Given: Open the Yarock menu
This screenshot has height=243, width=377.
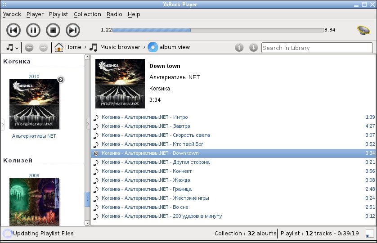Looking at the screenshot, I should (x=12, y=14).
